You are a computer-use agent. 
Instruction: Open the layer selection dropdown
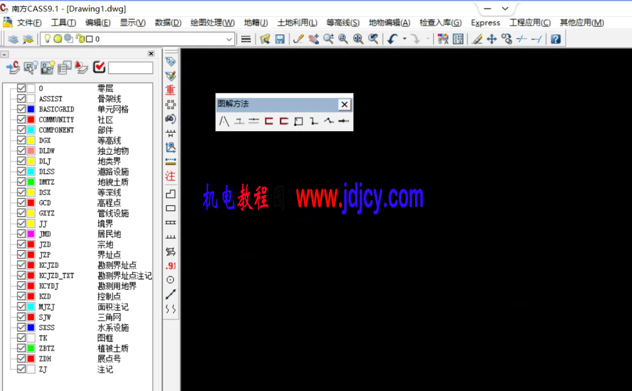tap(229, 39)
